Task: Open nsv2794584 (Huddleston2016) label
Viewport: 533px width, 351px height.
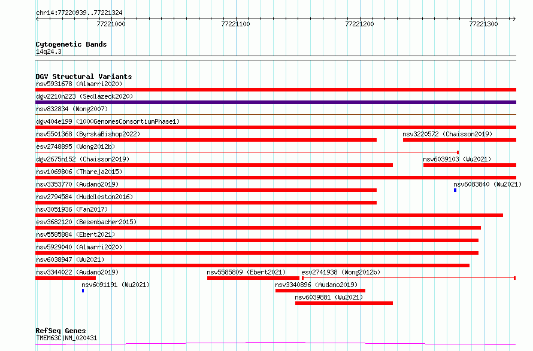Action: [84, 197]
